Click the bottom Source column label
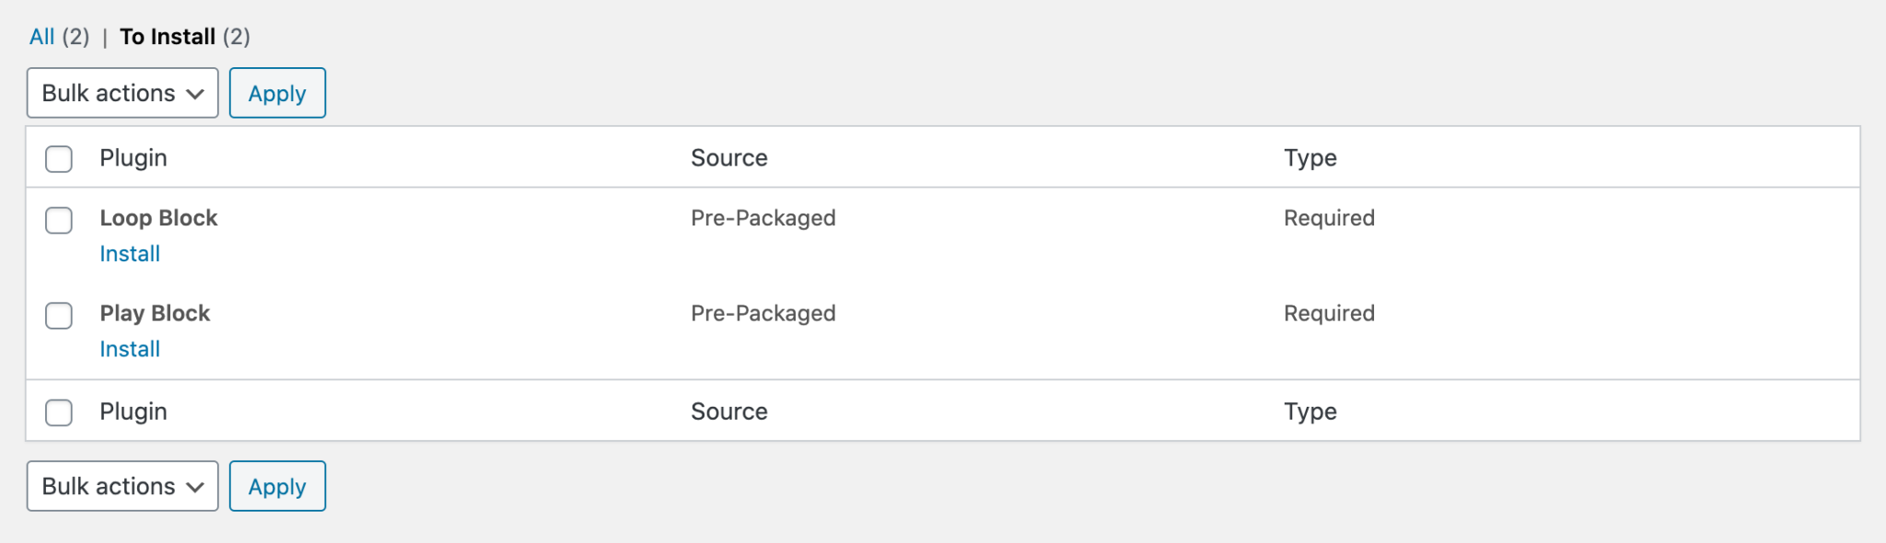This screenshot has width=1886, height=543. (729, 411)
